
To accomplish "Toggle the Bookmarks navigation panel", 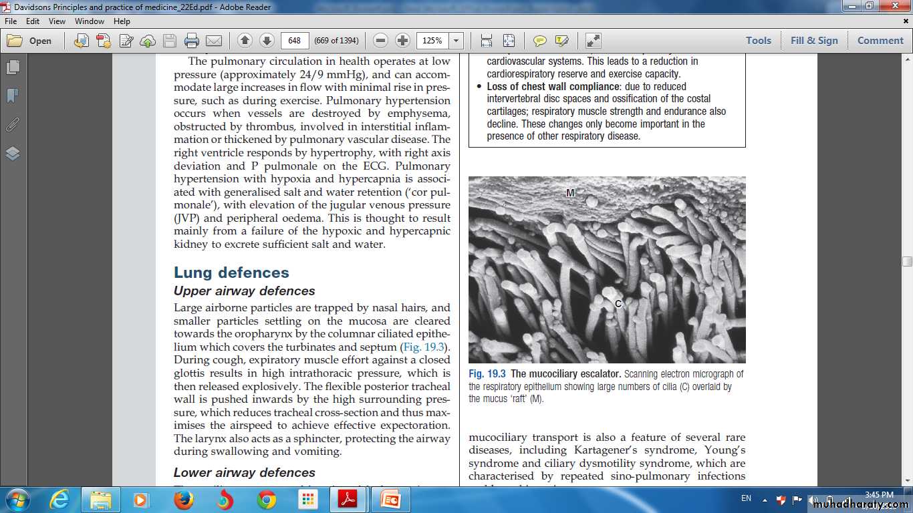I will 12,96.
